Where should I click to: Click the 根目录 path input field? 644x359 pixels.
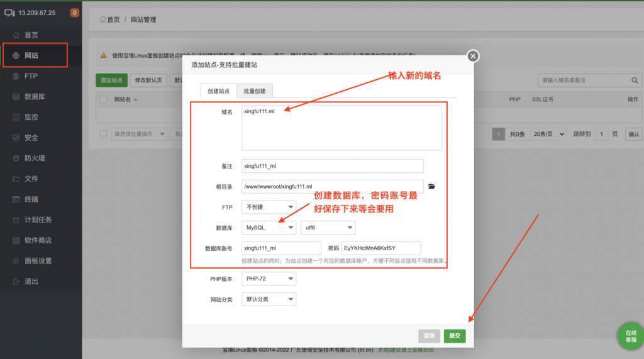(332, 187)
